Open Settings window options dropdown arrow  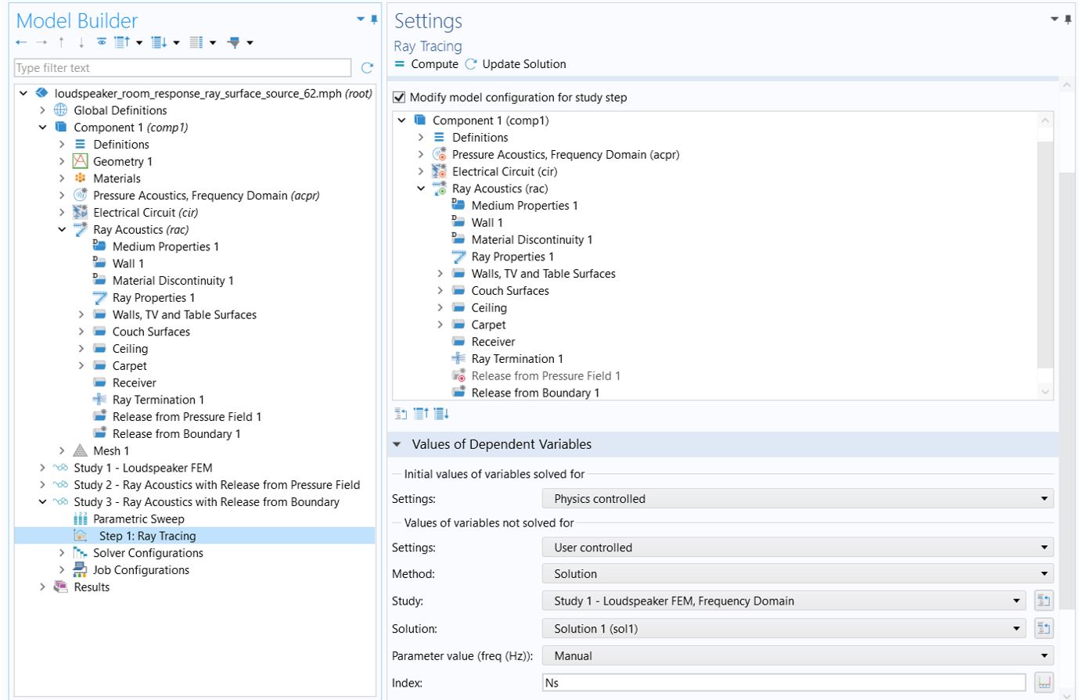point(1055,20)
